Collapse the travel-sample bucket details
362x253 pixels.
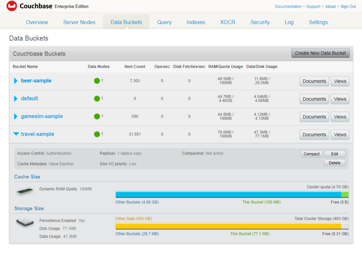pos(16,134)
